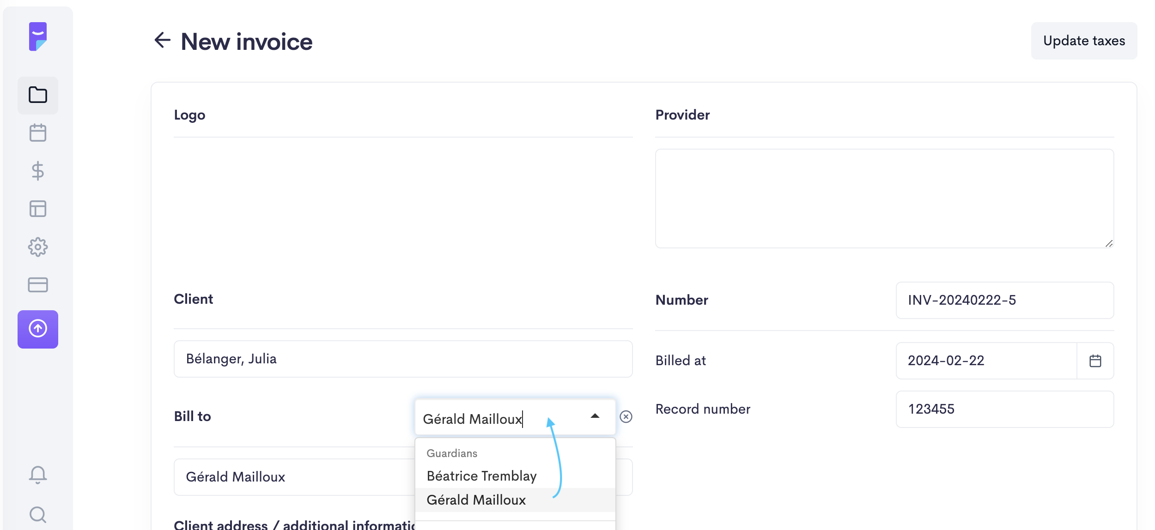Image resolution: width=1155 pixels, height=530 pixels.
Task: Open the calendar sidebar icon
Action: click(x=38, y=133)
